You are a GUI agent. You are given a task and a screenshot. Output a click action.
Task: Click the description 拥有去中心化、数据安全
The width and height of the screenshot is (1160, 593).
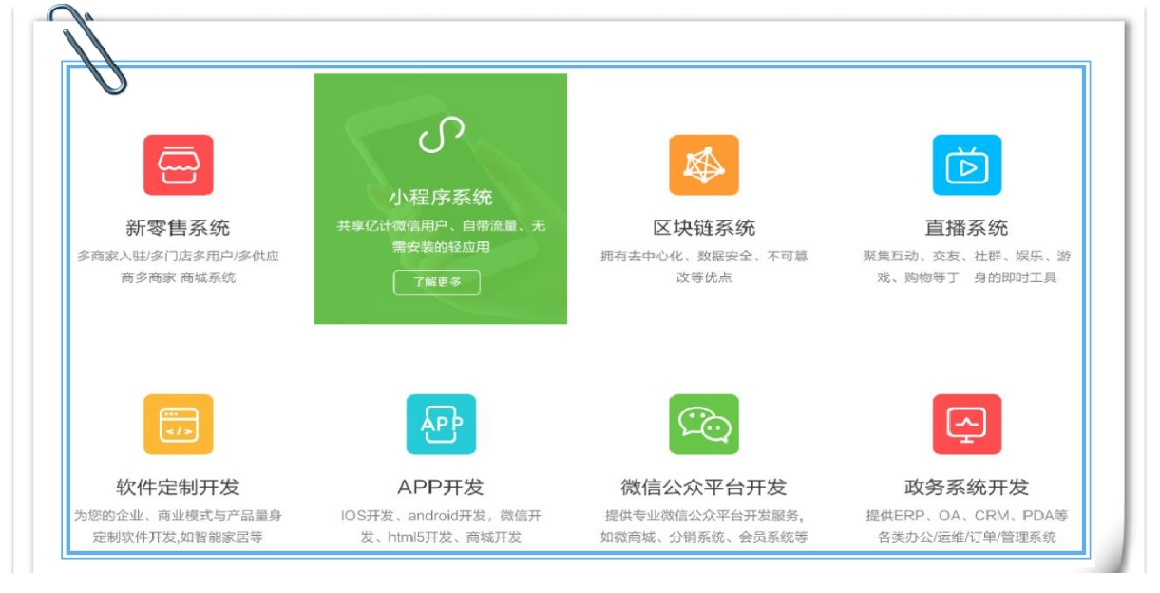click(704, 267)
